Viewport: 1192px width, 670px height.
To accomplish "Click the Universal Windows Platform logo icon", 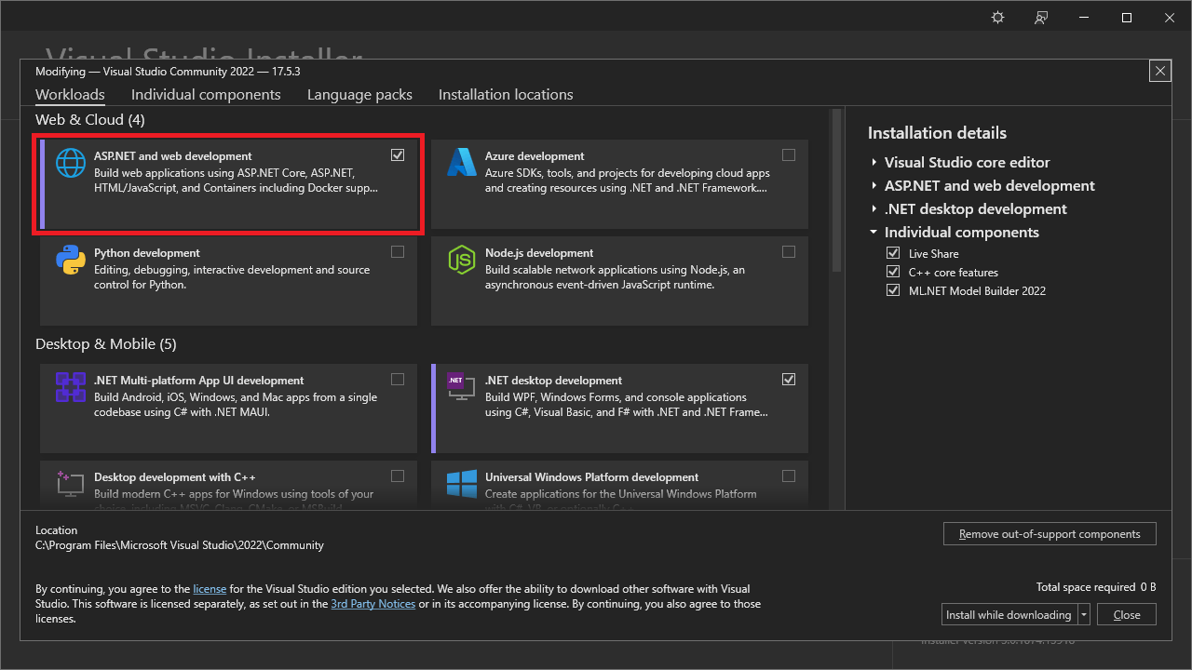I will coord(462,483).
